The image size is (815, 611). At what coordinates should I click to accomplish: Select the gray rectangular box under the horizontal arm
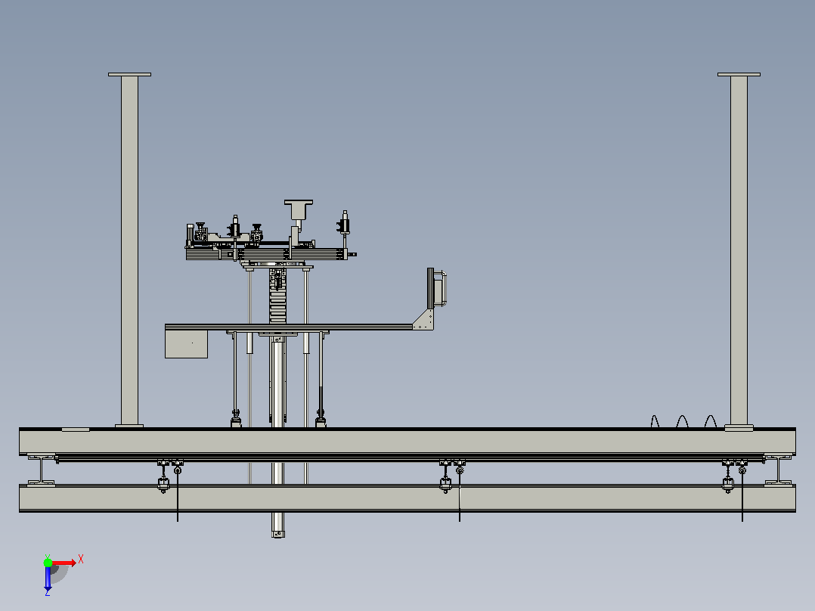click(x=186, y=344)
